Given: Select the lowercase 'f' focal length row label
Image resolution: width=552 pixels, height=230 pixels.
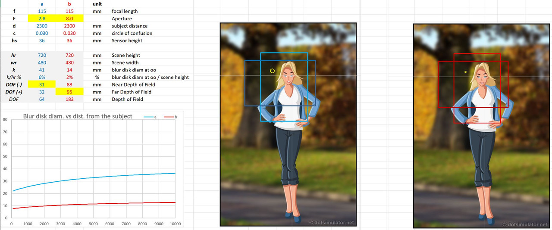Looking at the screenshot, I should [x=14, y=11].
